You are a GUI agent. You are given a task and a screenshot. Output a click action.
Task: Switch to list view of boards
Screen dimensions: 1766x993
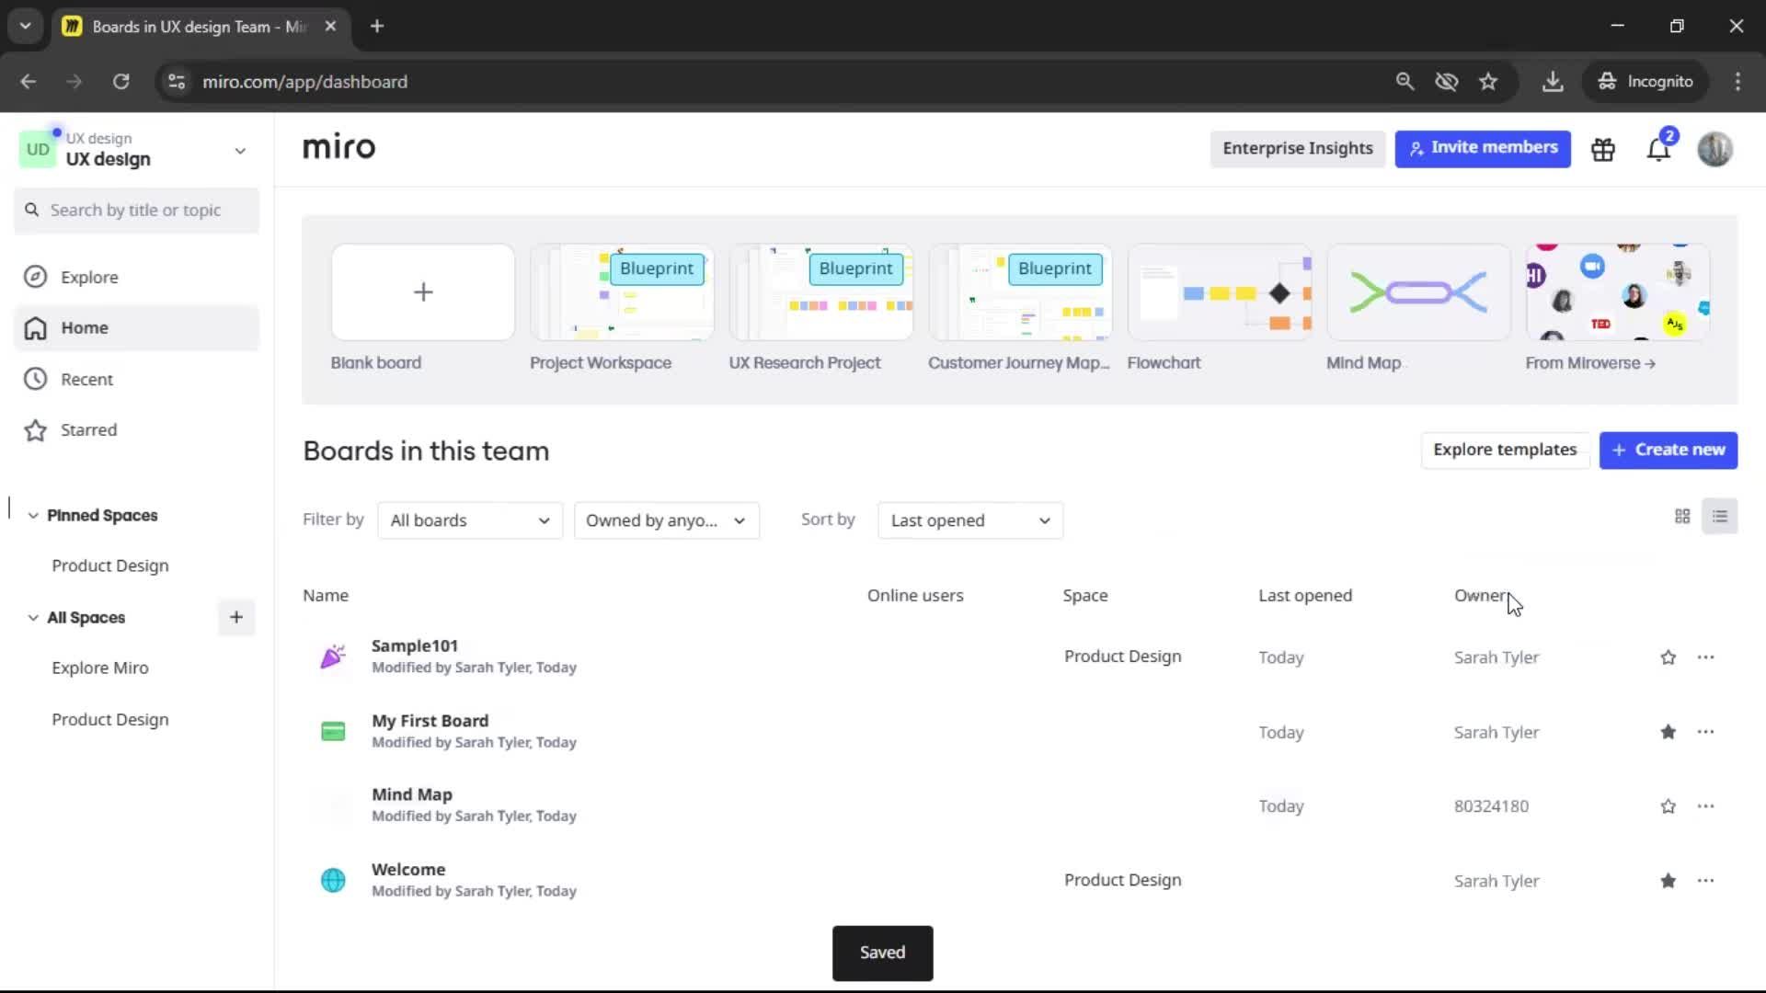1719,517
